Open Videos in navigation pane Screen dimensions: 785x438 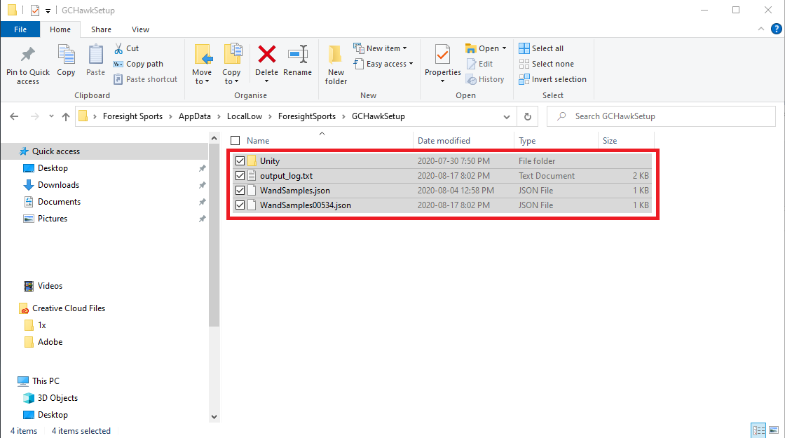50,286
